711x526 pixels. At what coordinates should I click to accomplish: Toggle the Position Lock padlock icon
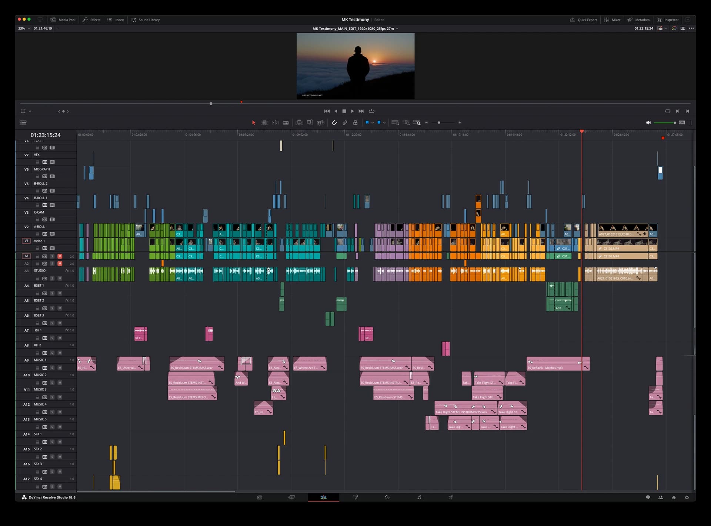(355, 123)
